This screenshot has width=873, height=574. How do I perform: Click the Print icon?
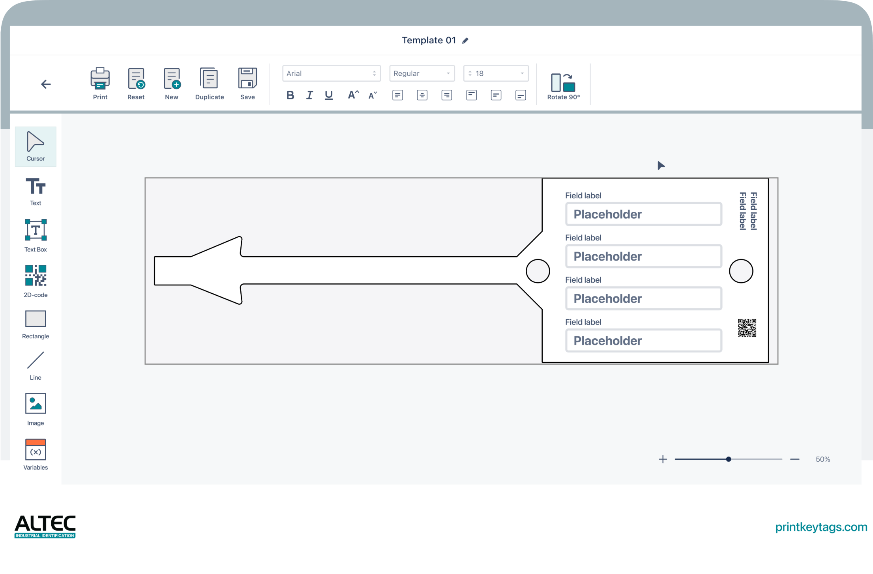100,83
